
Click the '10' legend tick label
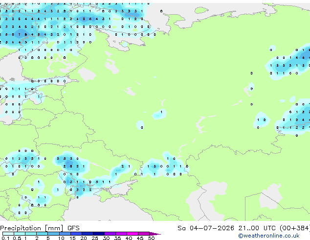click(61, 238)
